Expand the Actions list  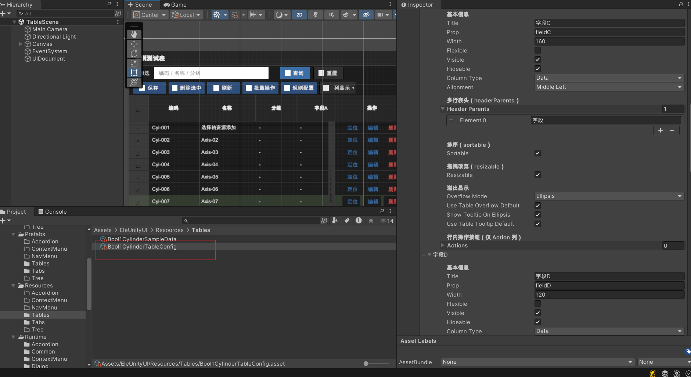(x=443, y=245)
